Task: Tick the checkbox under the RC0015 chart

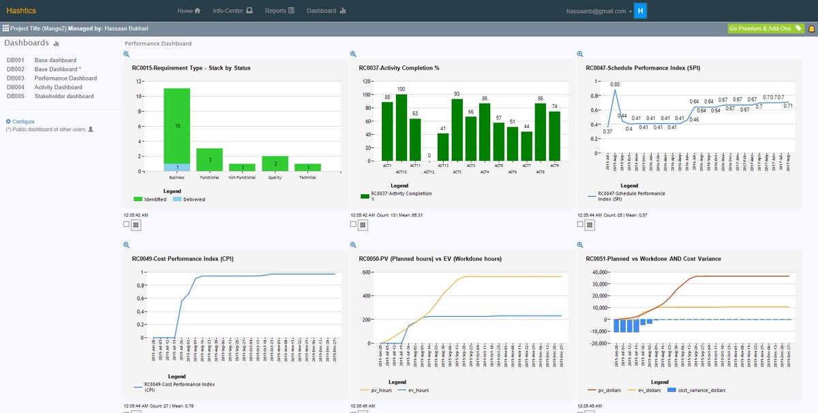Action: [x=126, y=224]
